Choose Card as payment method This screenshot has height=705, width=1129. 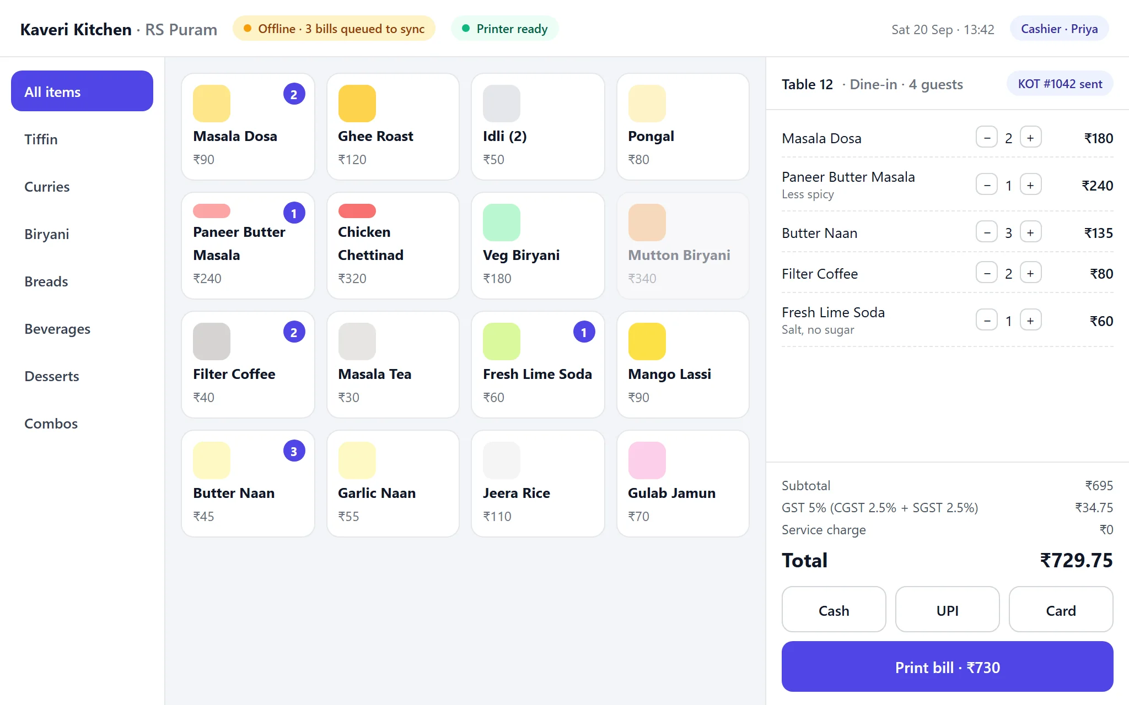tap(1061, 610)
